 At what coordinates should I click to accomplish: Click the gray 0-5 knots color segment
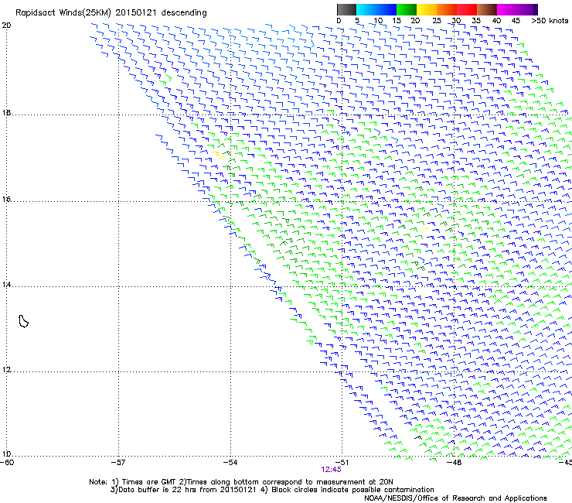click(346, 9)
